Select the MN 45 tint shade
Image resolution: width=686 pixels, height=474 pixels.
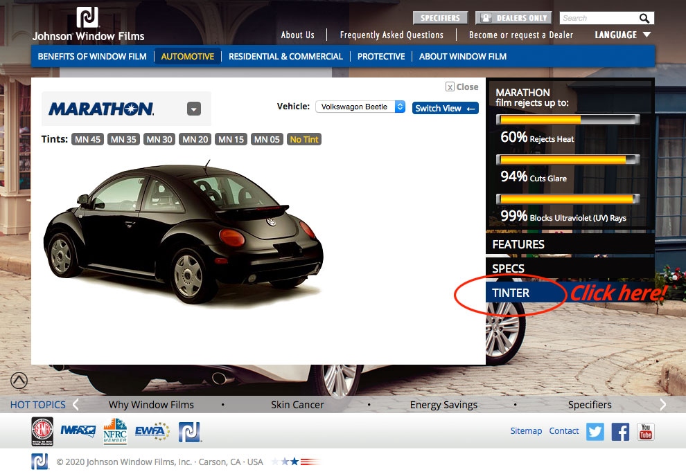87,139
